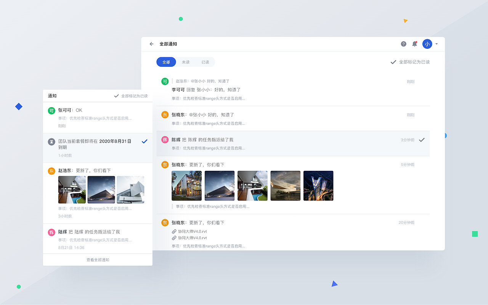Click 陈辉's pink avatar in the list
The width and height of the screenshot is (488, 305).
click(x=165, y=140)
